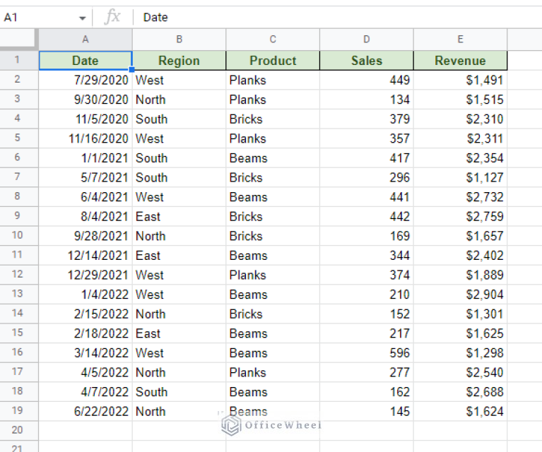The height and width of the screenshot is (452, 542).
Task: Select the cell with date 11/16/2020
Action: coord(86,138)
